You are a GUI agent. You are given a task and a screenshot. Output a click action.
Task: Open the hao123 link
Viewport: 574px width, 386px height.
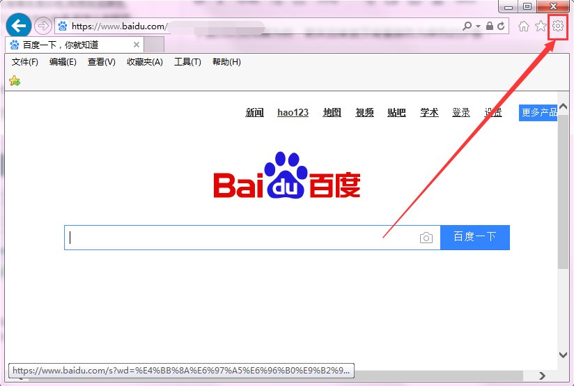293,112
